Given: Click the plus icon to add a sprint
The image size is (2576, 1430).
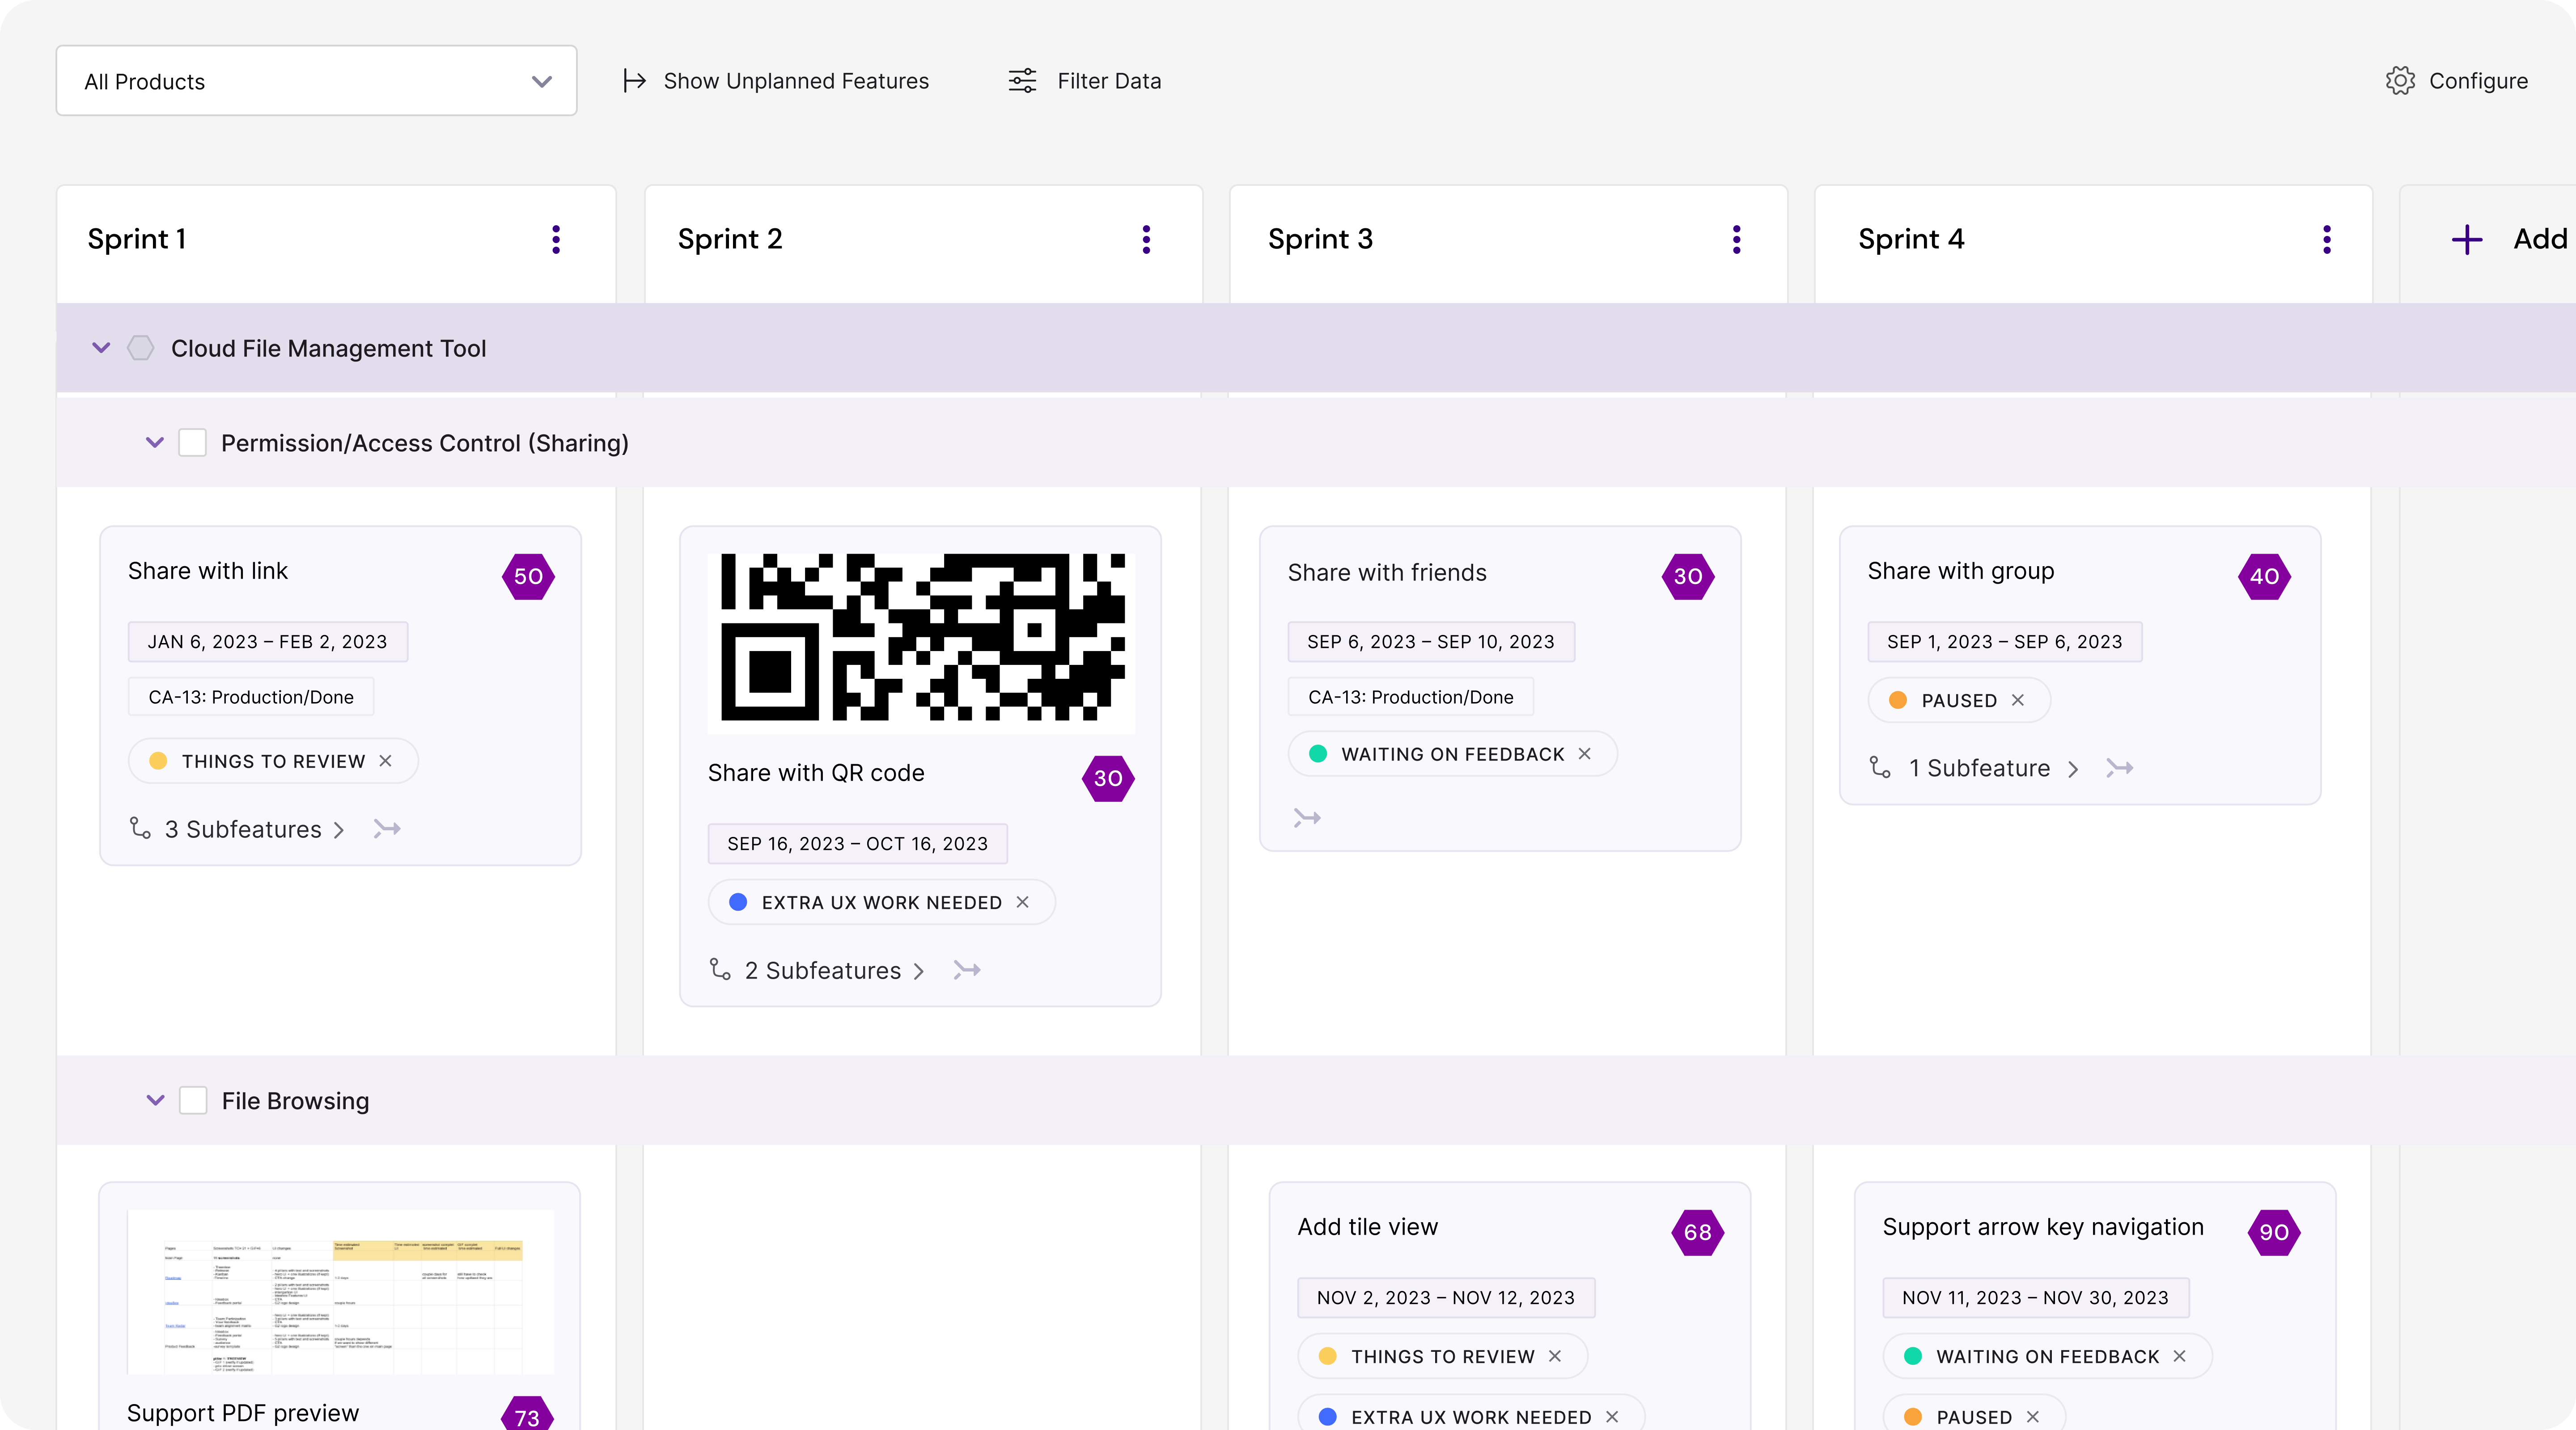Looking at the screenshot, I should [2467, 240].
